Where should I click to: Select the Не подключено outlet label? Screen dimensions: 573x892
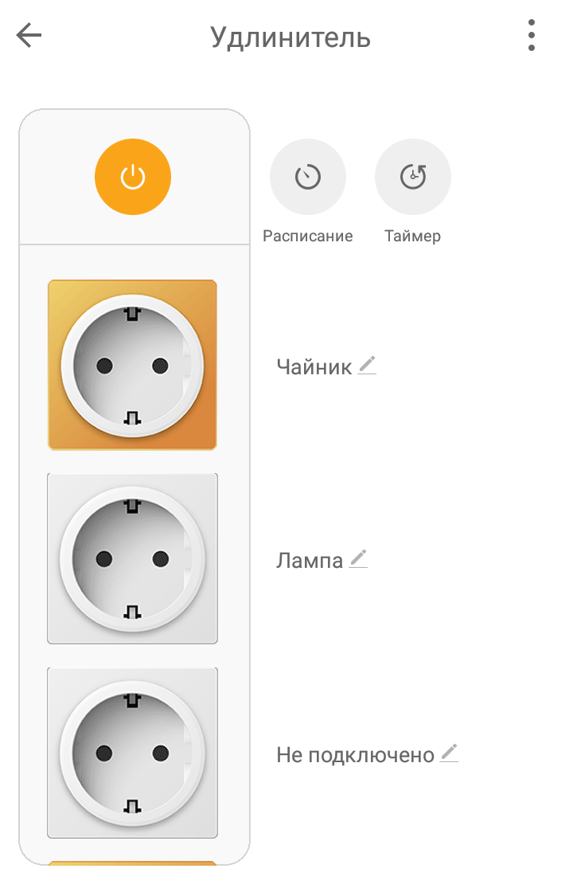pos(355,755)
